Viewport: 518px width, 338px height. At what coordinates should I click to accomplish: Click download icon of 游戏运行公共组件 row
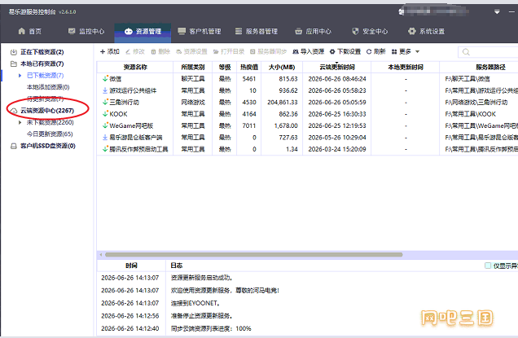[x=105, y=90]
